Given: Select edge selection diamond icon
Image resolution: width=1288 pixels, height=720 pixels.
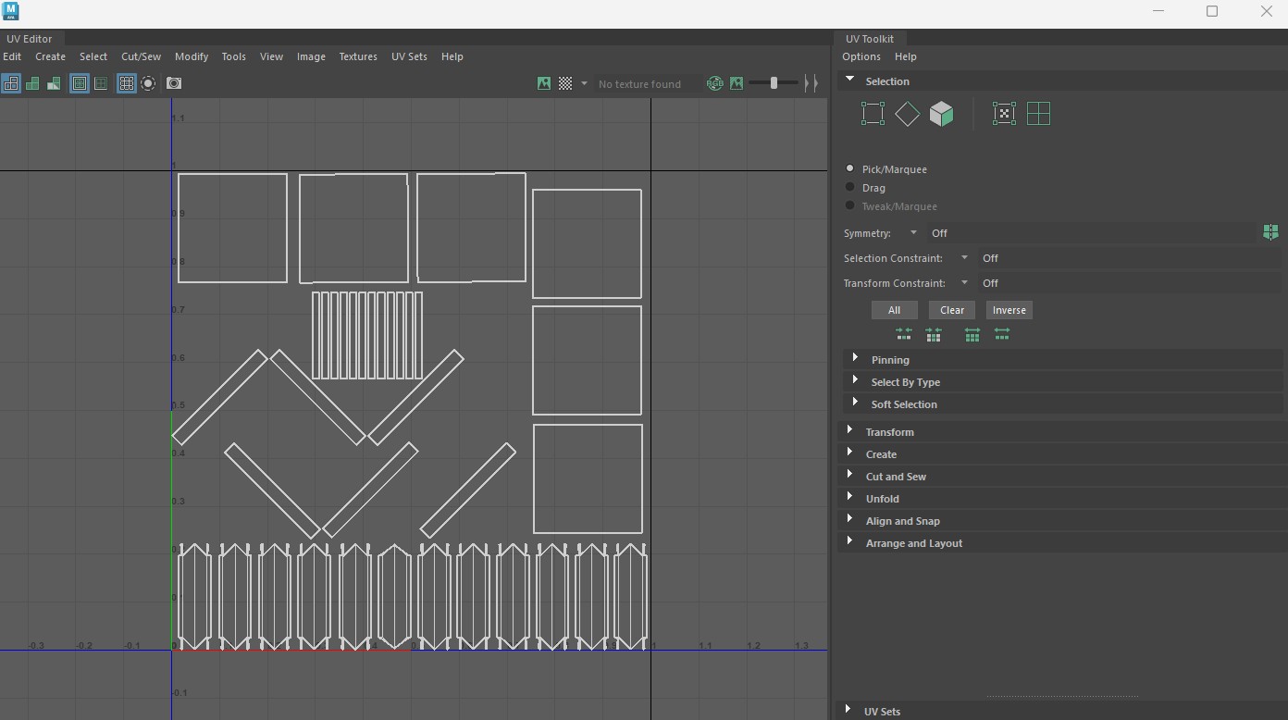Looking at the screenshot, I should (908, 114).
